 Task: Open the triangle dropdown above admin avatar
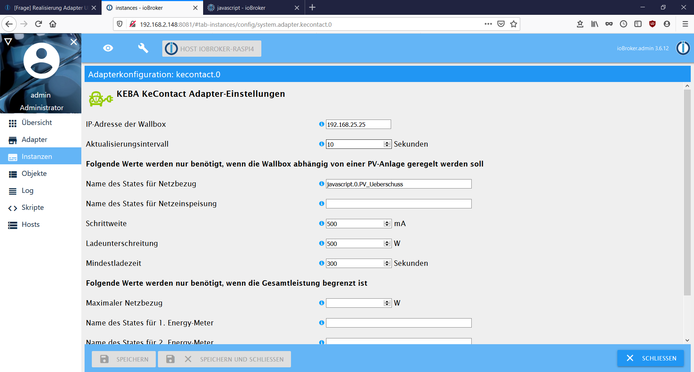point(8,42)
